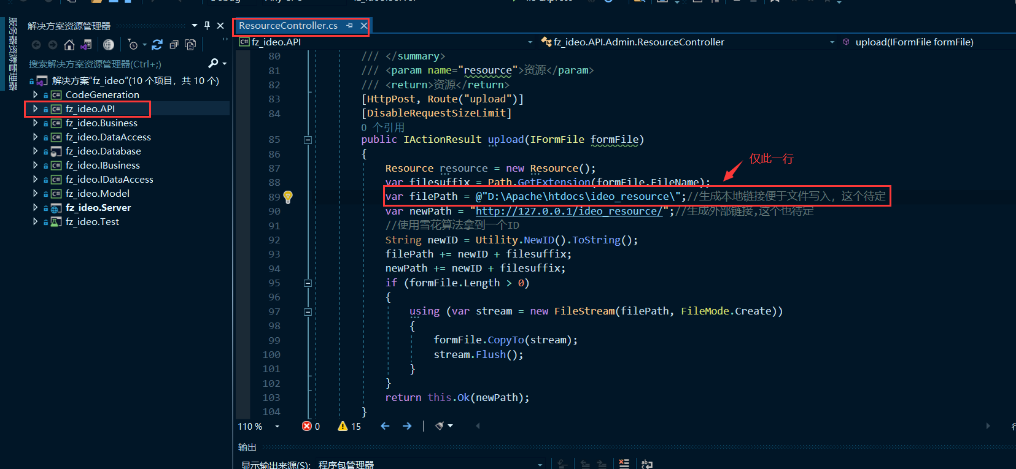The image size is (1016, 469).
Task: Click the line 89 filePath variable
Action: [x=433, y=196]
